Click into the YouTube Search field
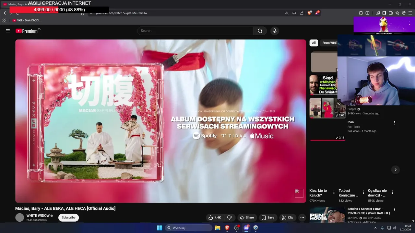This screenshot has width=415, height=233. point(195,31)
